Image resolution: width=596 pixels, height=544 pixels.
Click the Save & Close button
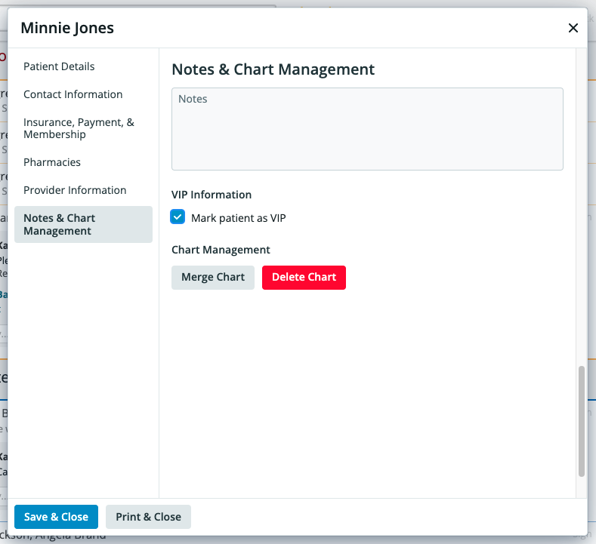56,517
